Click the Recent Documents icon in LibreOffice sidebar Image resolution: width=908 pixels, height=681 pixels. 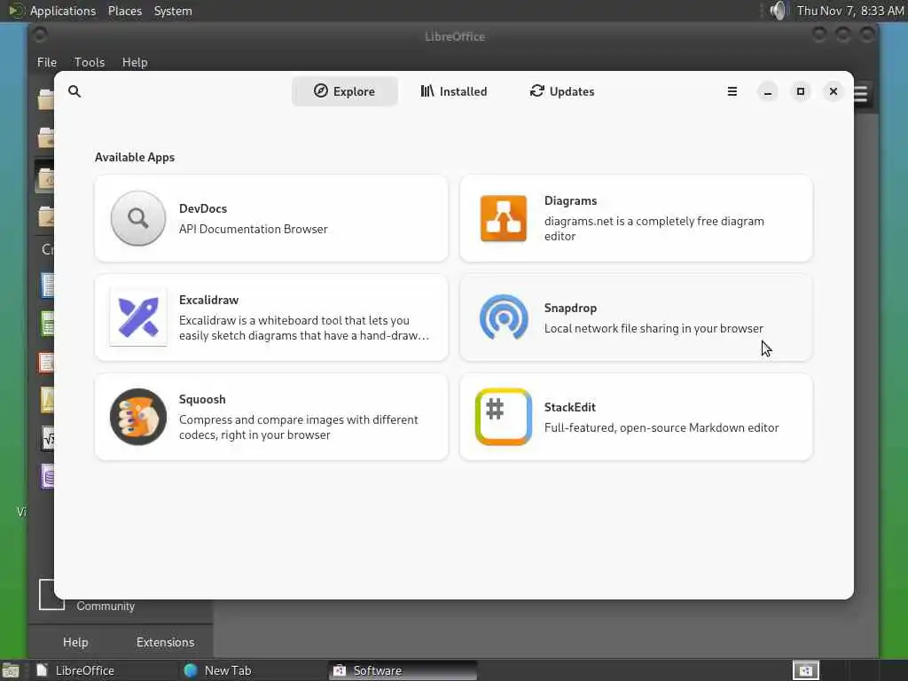click(x=45, y=179)
